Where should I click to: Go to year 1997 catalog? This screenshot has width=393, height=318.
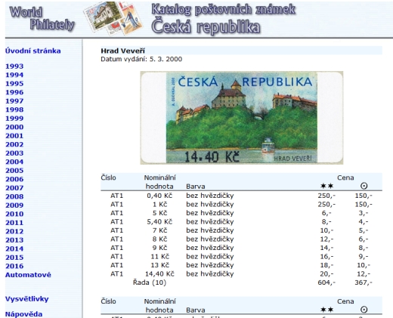pyautogui.click(x=14, y=101)
